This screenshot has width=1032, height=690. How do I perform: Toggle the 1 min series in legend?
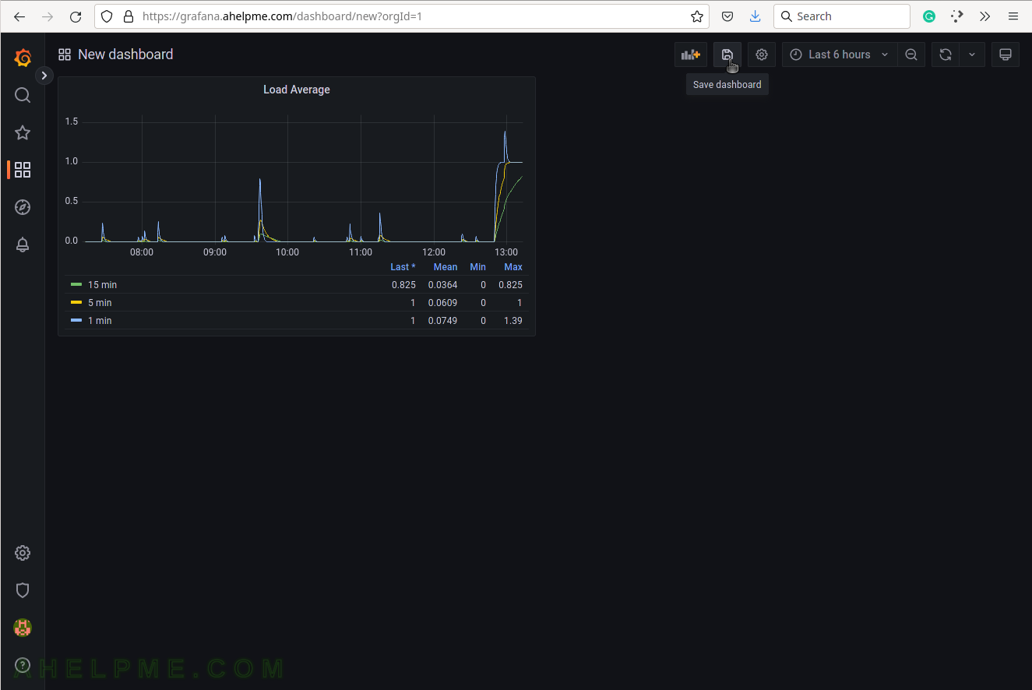click(100, 321)
